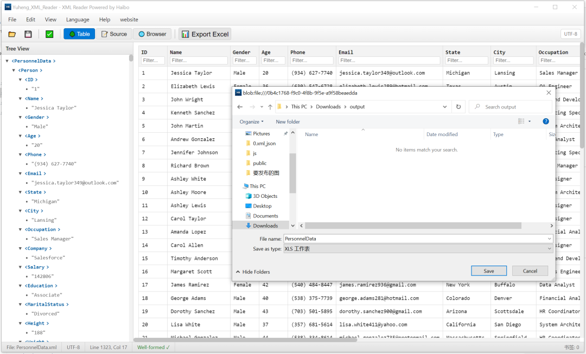This screenshot has width=586, height=354.
Task: Open the website menu
Action: (129, 20)
